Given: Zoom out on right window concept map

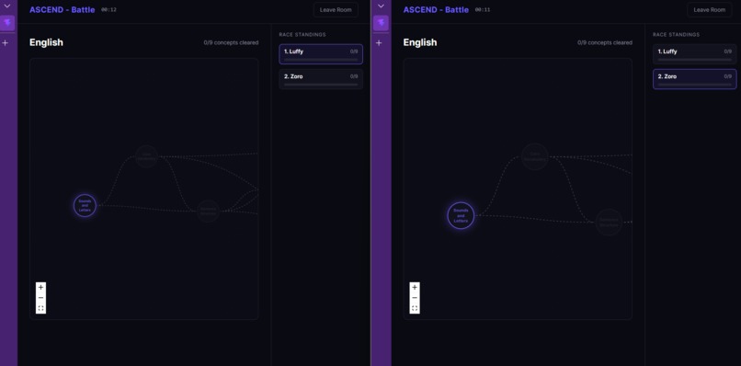Looking at the screenshot, I should click(x=415, y=298).
